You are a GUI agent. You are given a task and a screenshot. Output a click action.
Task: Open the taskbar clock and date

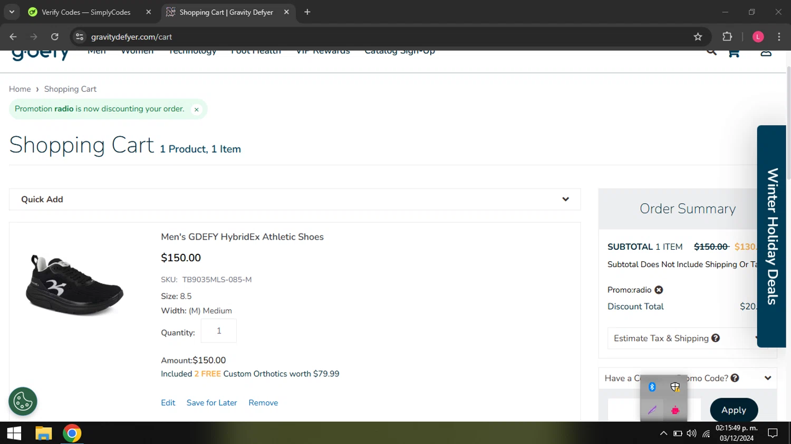[737, 433]
